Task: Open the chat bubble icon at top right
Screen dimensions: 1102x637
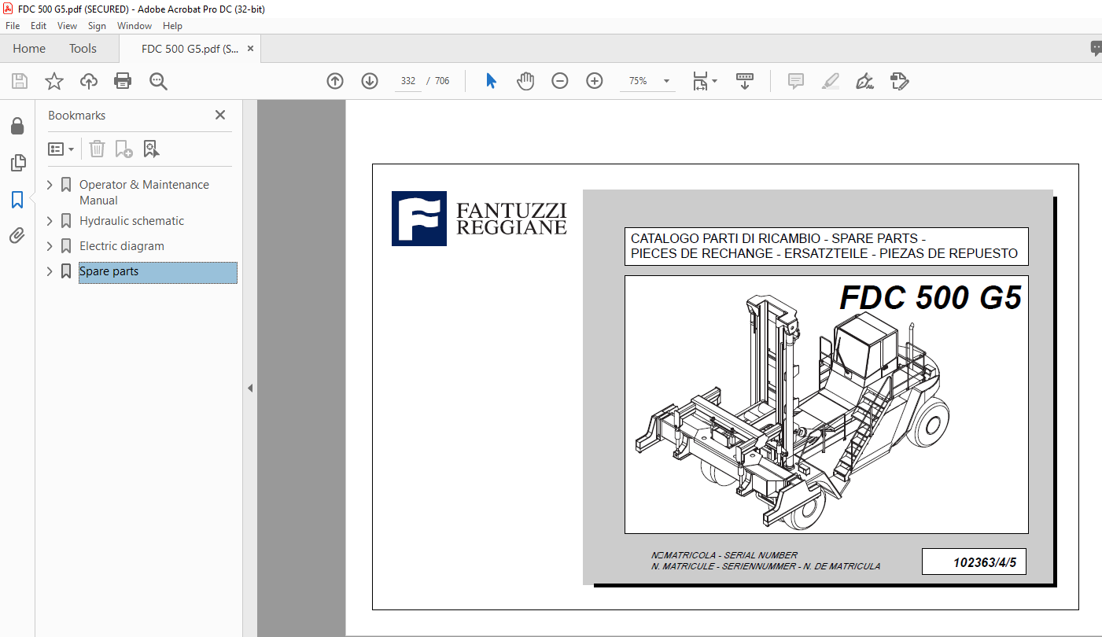Action: [1096, 49]
